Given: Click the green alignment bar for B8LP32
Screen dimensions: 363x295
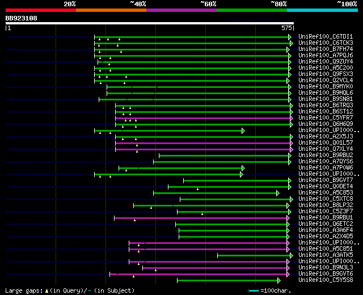Looking at the screenshot, I should coord(210,205).
